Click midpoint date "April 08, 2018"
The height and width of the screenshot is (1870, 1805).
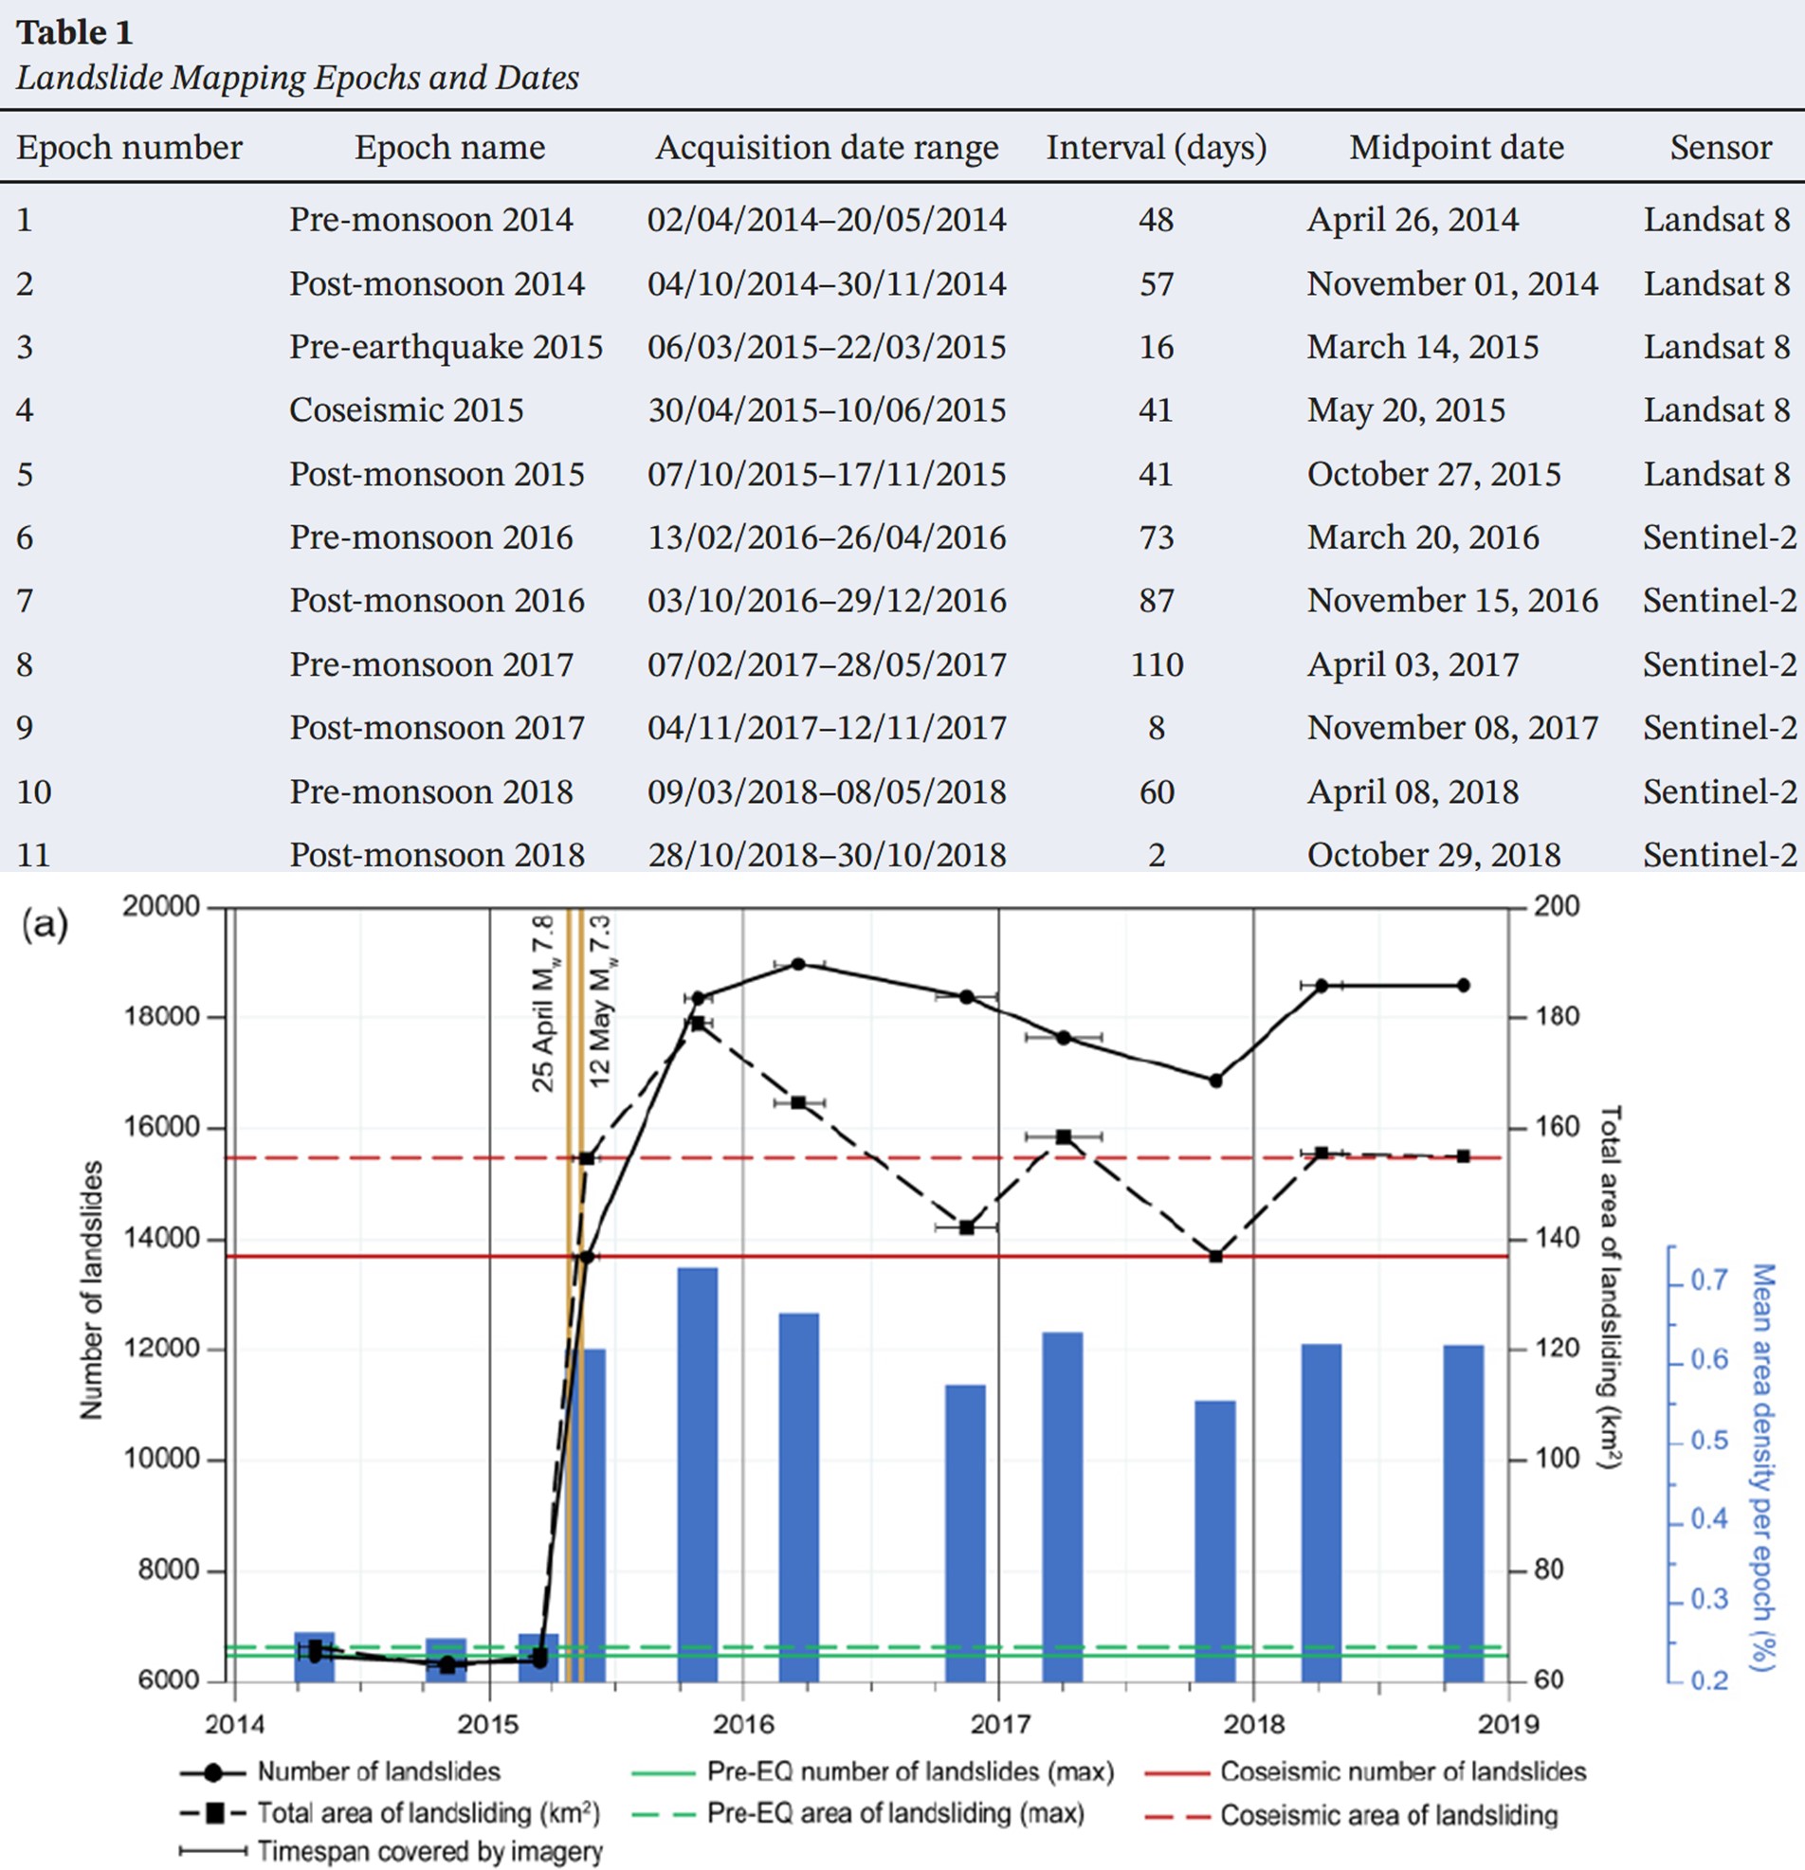[x=1413, y=792]
